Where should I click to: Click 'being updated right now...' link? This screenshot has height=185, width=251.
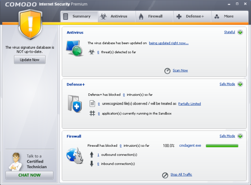pyautogui.click(x=169, y=43)
